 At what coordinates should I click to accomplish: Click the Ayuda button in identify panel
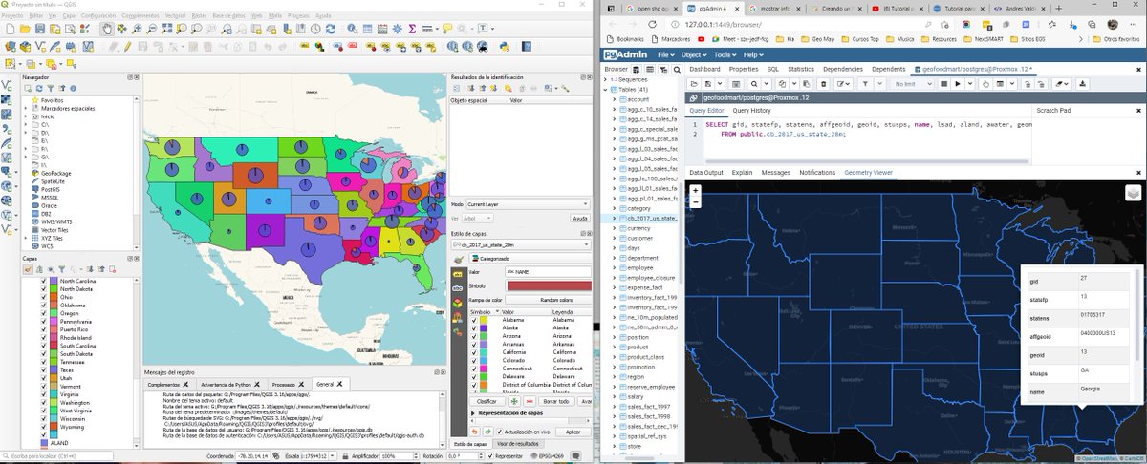tap(579, 218)
